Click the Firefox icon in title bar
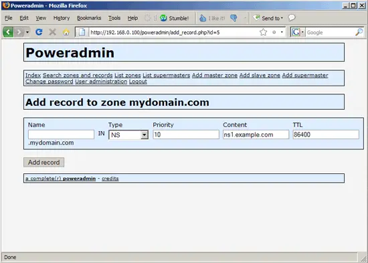 (6, 5)
